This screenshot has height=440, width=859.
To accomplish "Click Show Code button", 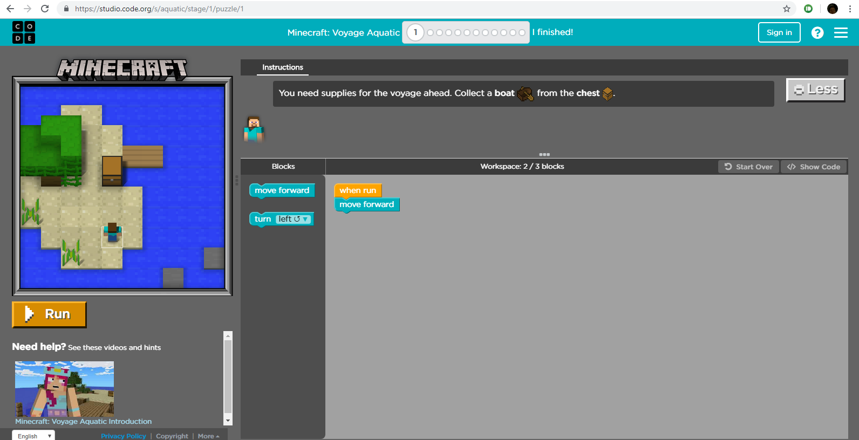I will [814, 167].
